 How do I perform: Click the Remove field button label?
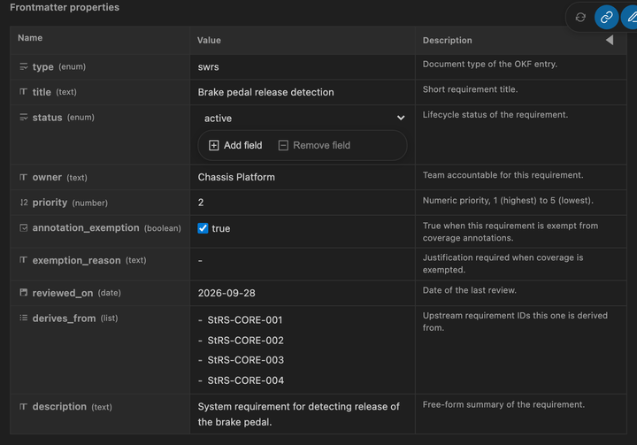click(322, 145)
